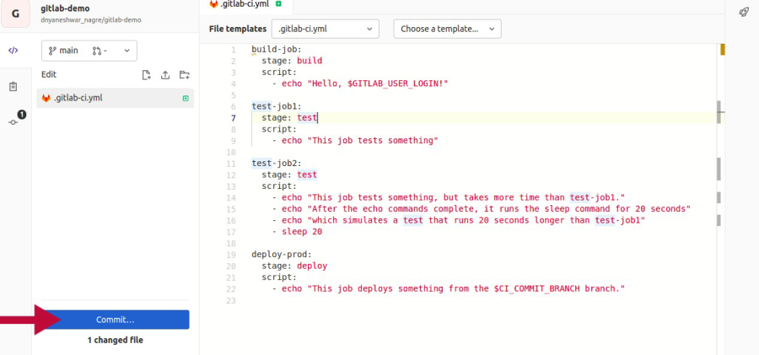Open the .gitlab-ci.yml file template dropdown
Image resolution: width=759 pixels, height=355 pixels.
click(325, 29)
